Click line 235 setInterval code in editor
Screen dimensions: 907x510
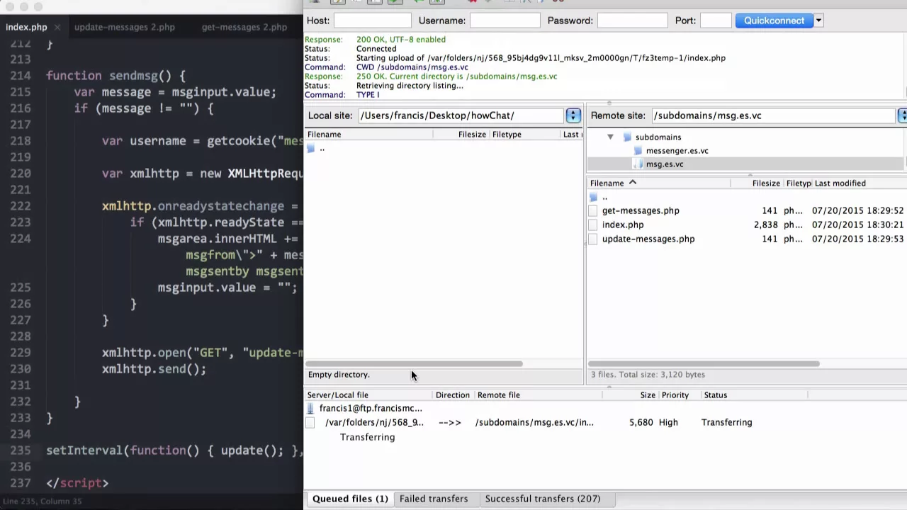point(174,450)
